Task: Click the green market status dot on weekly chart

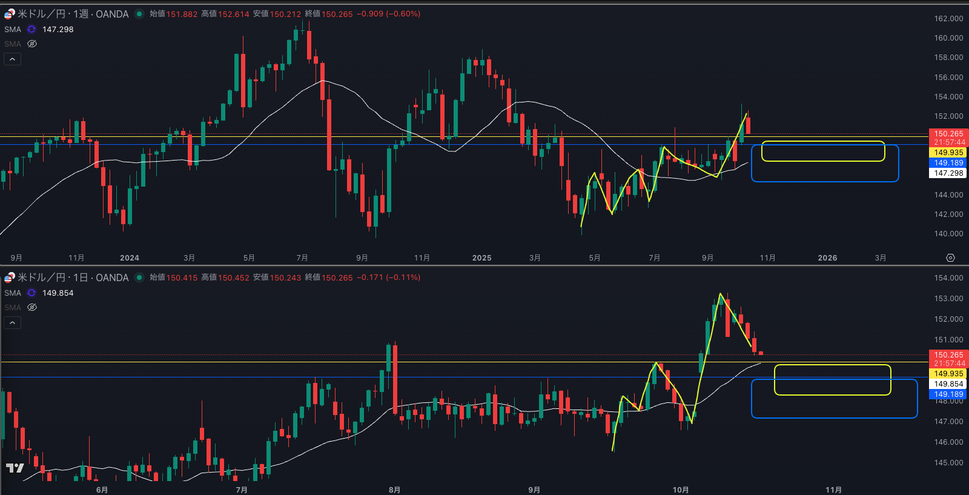Action: 139,14
